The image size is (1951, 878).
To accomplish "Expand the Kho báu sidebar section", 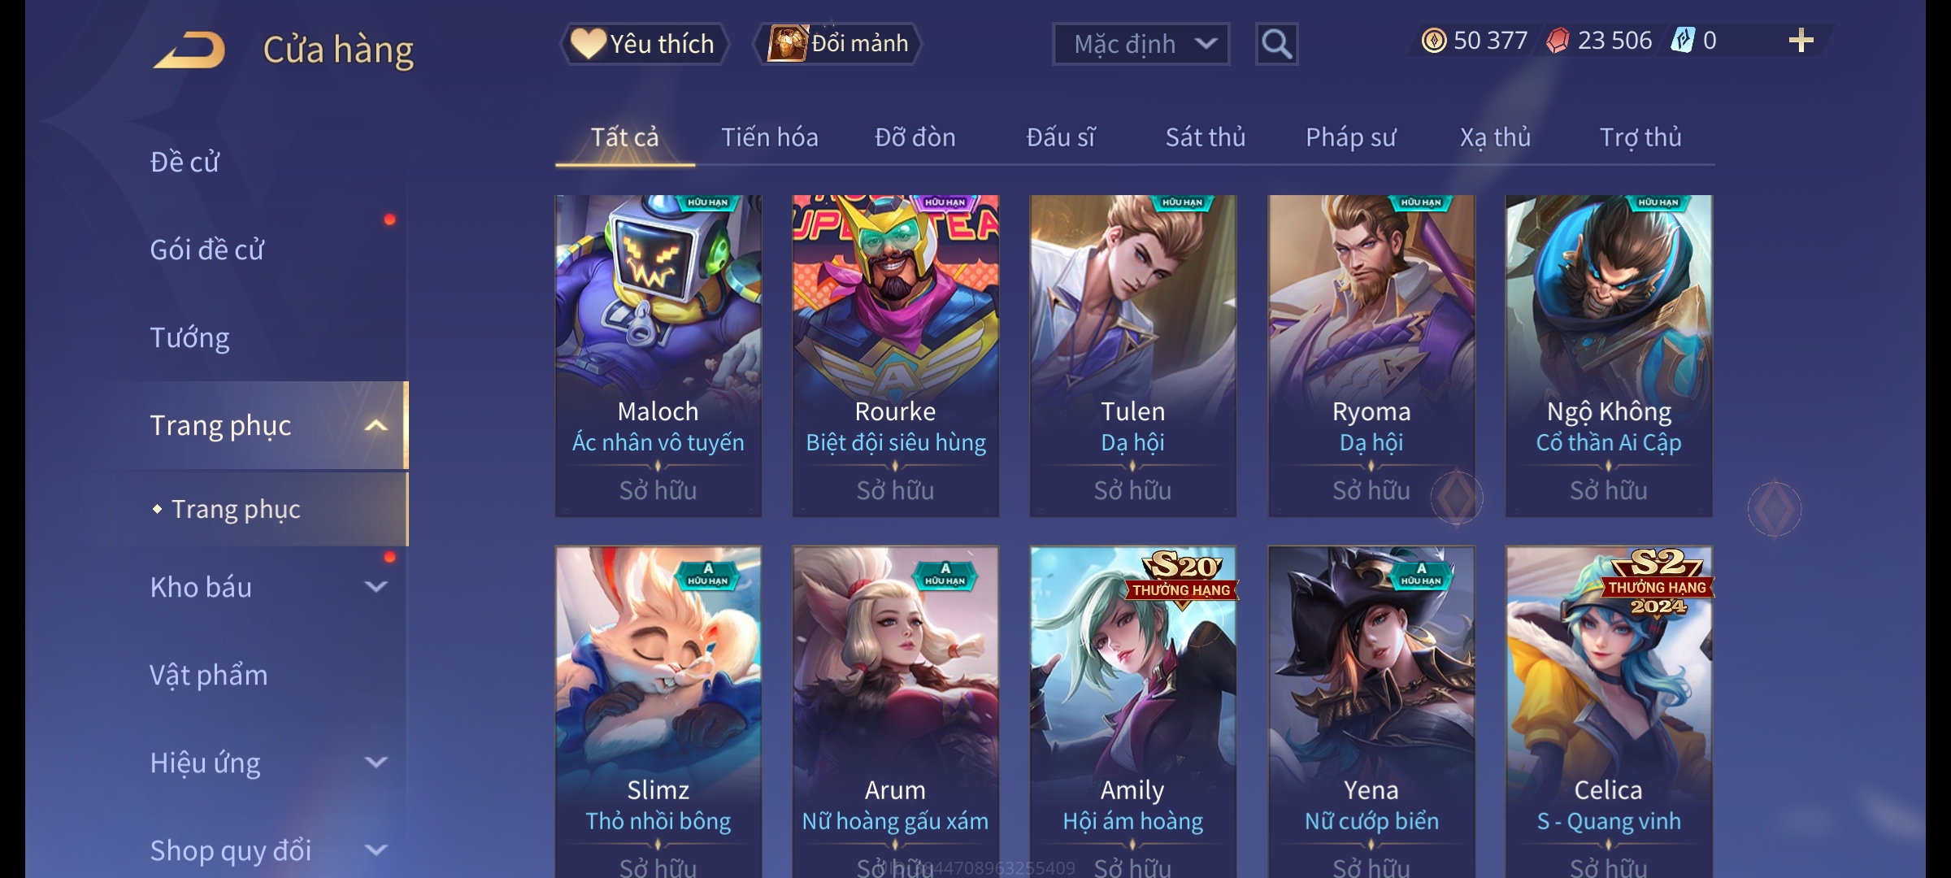I will point(376,586).
